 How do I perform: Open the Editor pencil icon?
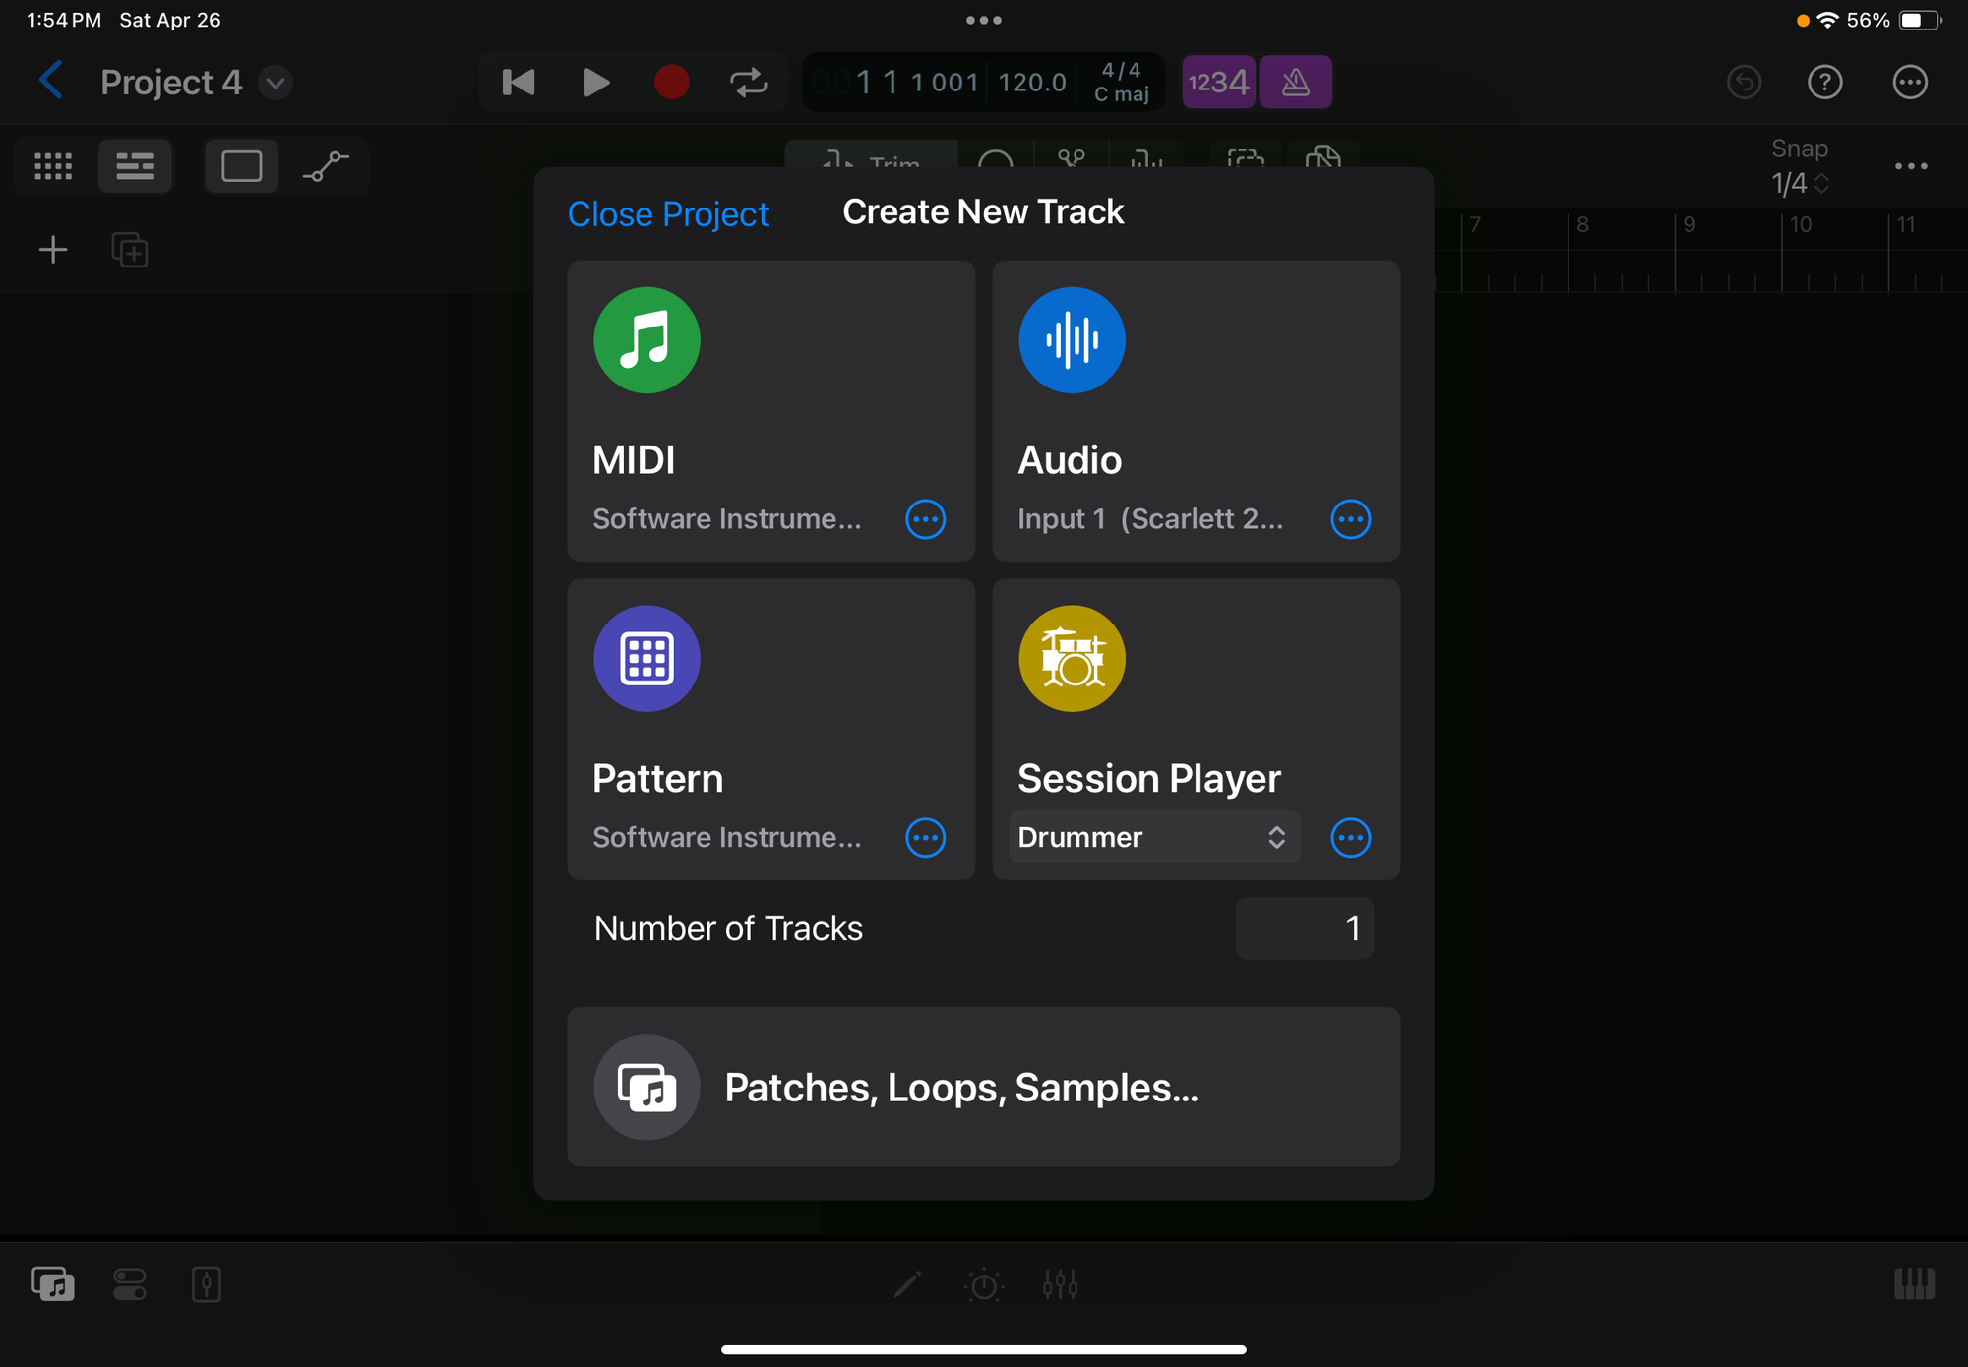coord(907,1284)
